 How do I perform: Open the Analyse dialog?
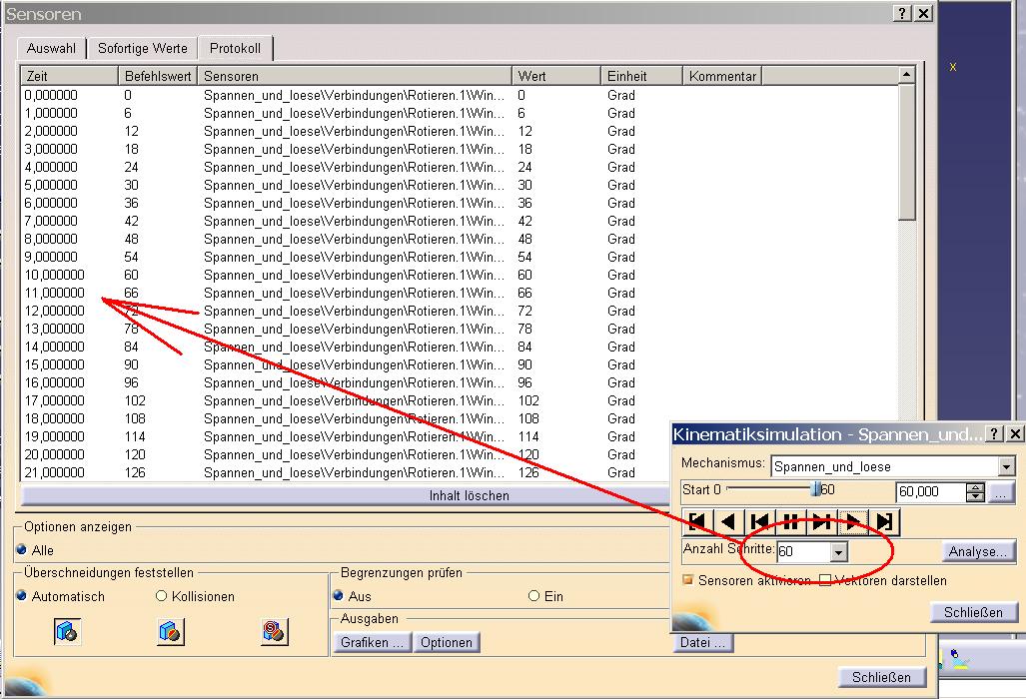coord(978,552)
